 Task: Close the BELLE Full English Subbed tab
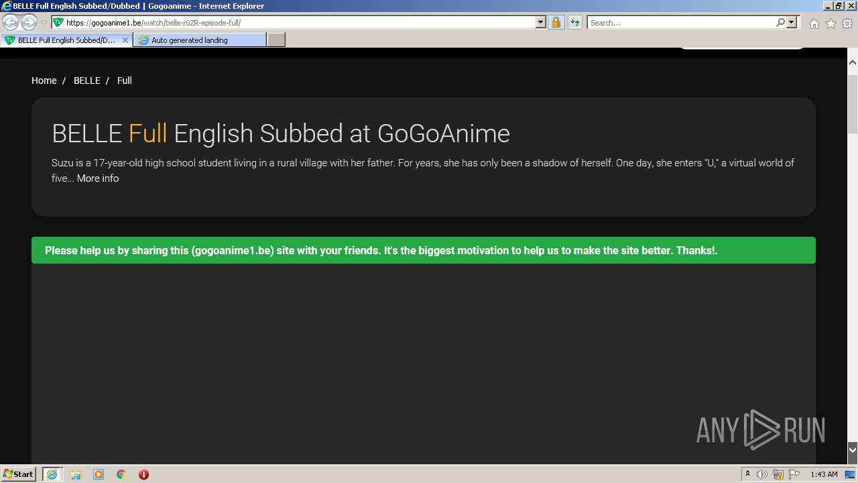[125, 40]
